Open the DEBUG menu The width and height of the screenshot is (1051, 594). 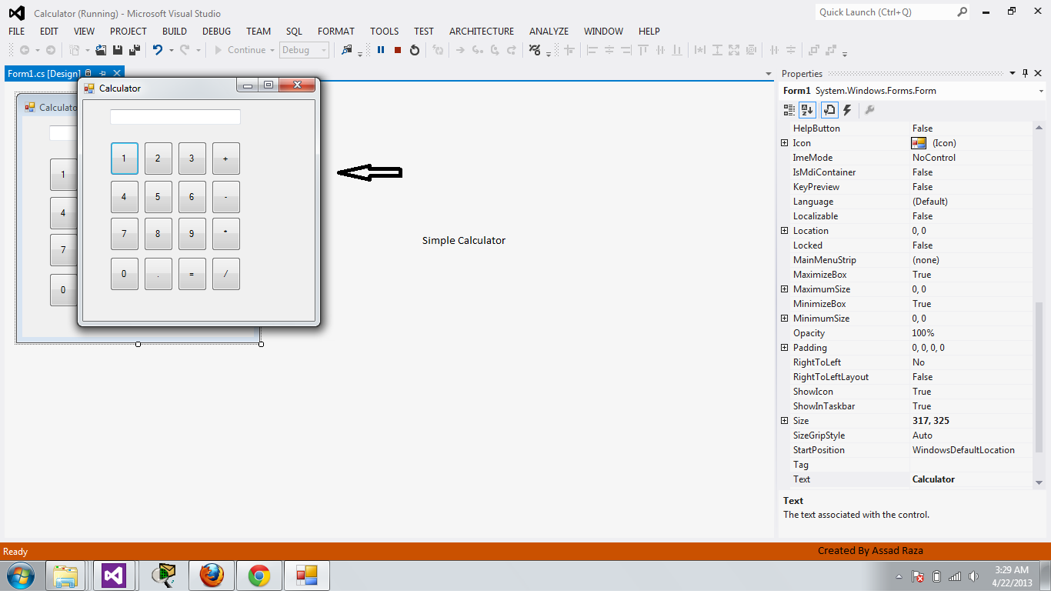216,31
